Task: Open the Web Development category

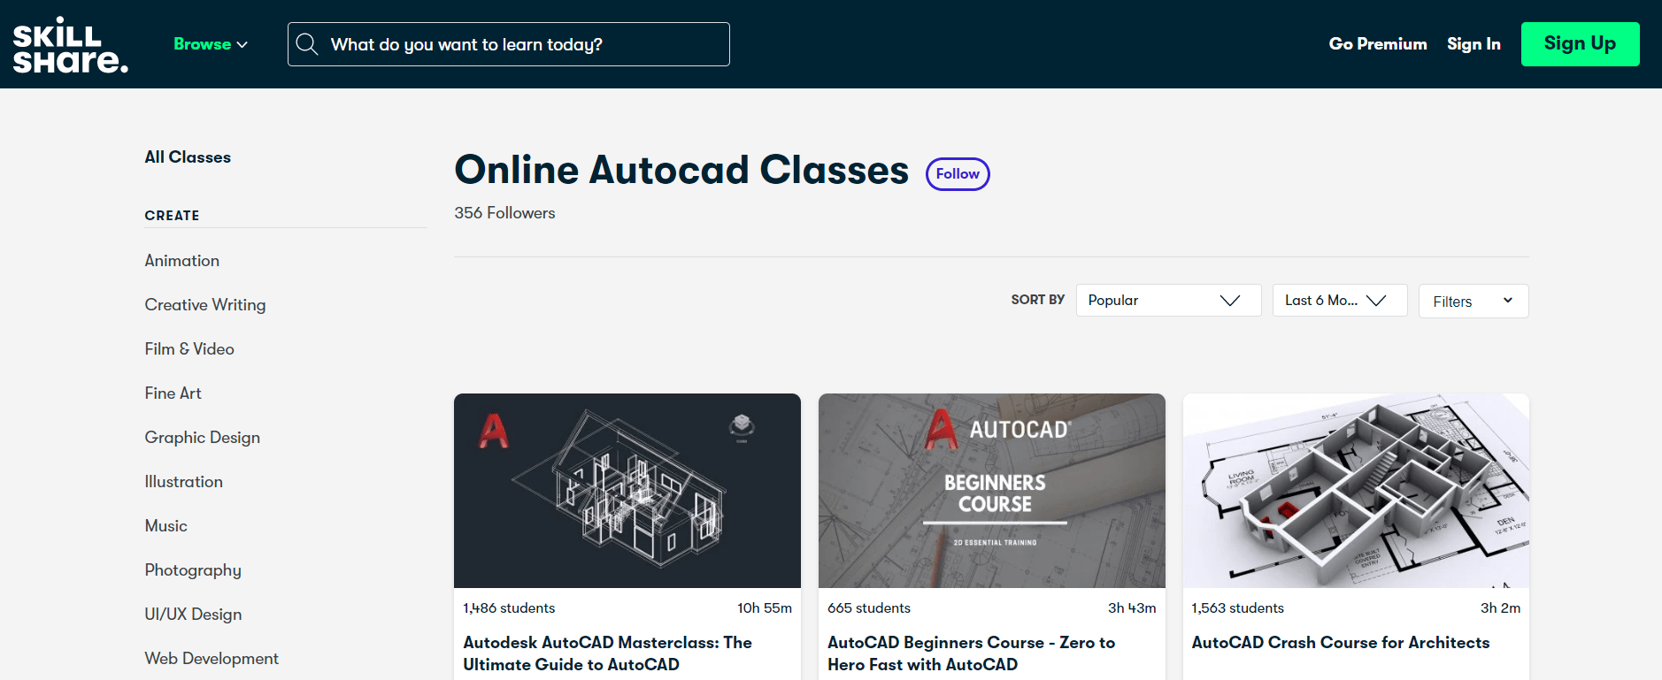Action: (212, 659)
